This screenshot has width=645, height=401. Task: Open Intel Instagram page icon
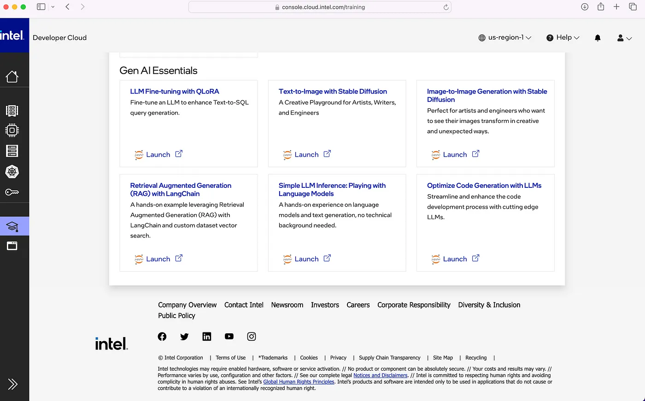pos(252,337)
